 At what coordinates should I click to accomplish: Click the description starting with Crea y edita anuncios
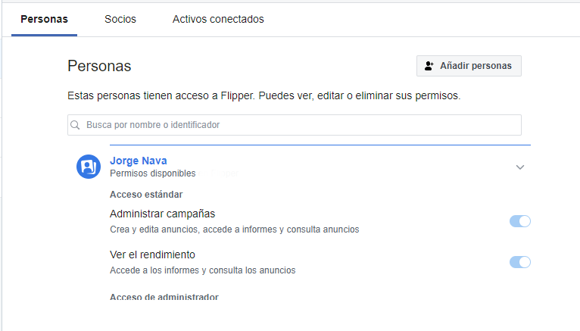[234, 229]
